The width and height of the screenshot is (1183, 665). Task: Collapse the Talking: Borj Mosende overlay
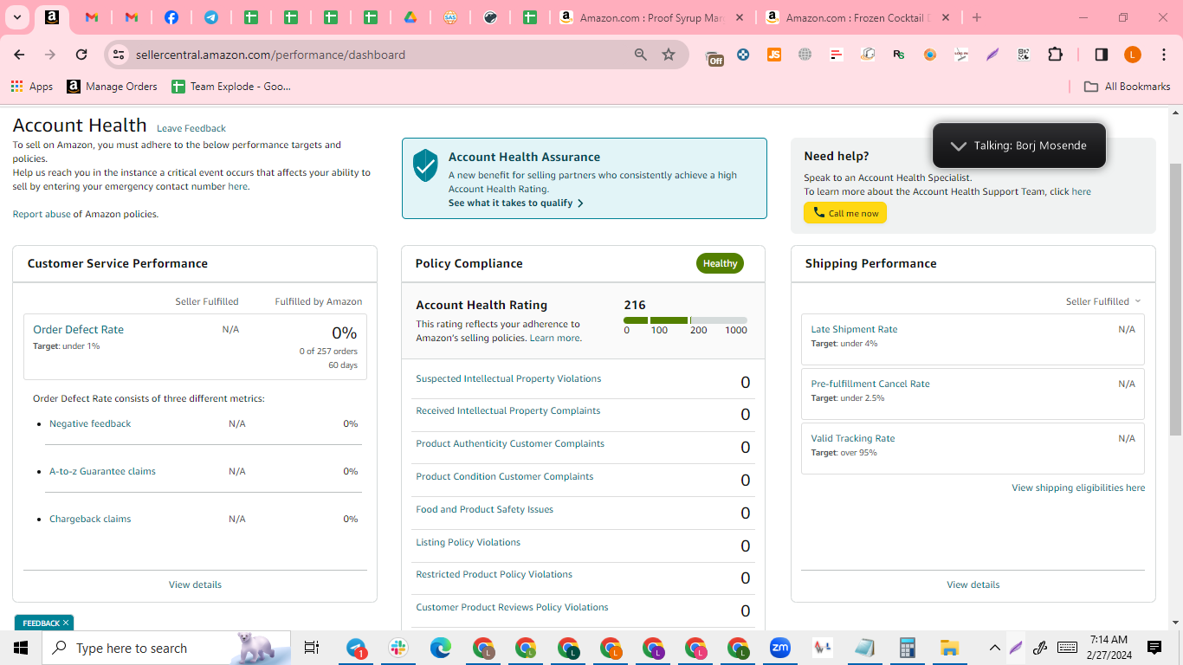click(x=958, y=145)
